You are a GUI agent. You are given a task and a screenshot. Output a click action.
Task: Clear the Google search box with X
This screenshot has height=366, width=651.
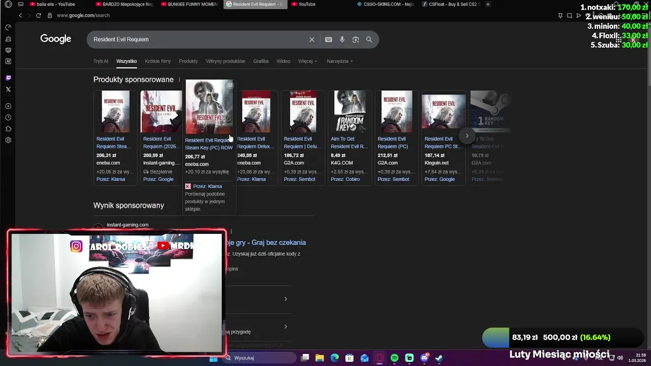point(312,40)
